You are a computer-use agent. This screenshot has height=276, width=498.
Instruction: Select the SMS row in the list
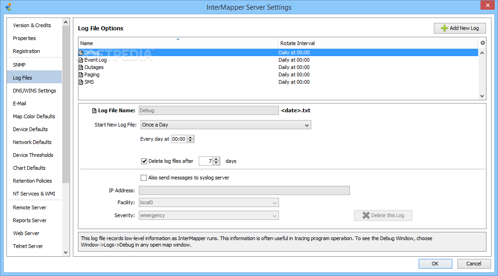click(x=278, y=82)
